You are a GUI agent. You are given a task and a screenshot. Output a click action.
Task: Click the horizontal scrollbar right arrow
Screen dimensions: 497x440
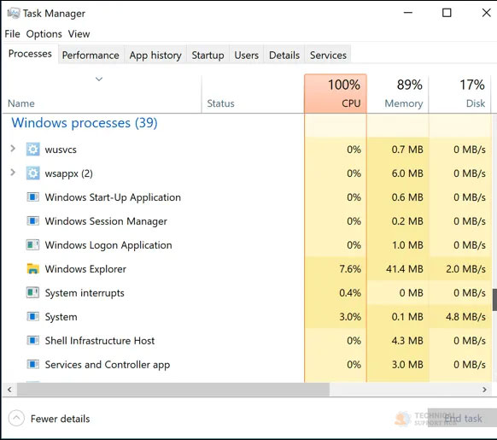(x=484, y=390)
